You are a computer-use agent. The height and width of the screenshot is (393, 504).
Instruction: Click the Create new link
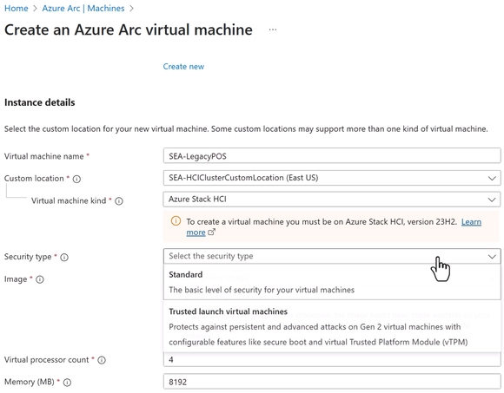click(x=183, y=67)
